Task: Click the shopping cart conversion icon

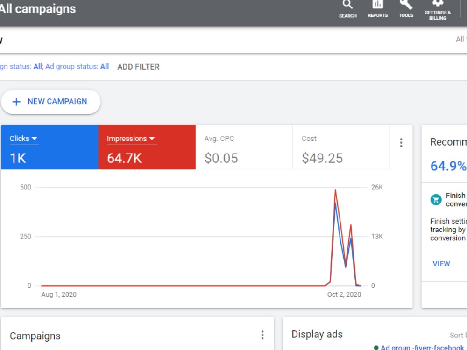Action: coord(436,200)
